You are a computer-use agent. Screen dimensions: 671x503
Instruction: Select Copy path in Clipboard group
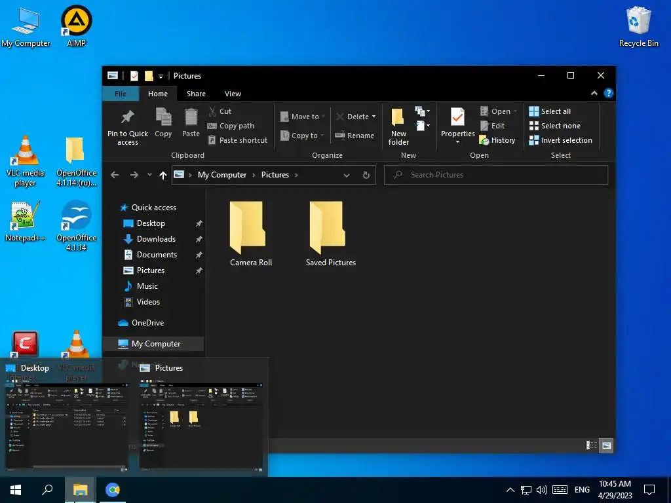(231, 126)
